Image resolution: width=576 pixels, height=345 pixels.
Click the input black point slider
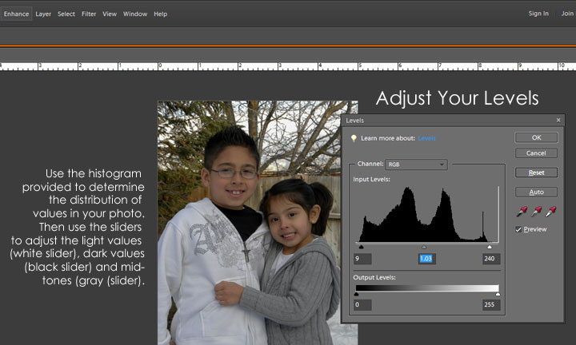pyautogui.click(x=359, y=247)
